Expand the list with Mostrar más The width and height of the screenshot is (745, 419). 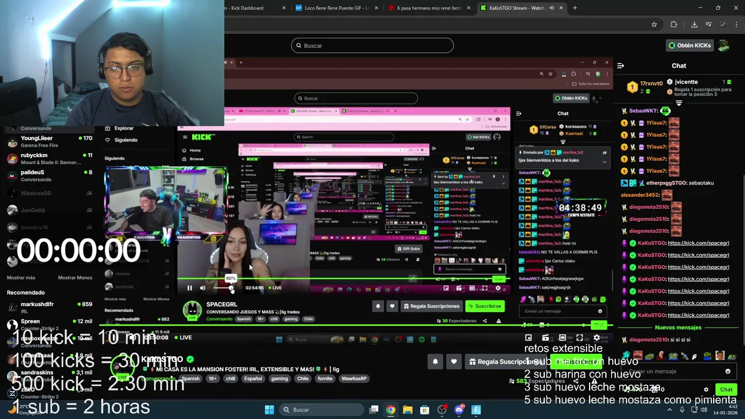pyautogui.click(x=21, y=278)
